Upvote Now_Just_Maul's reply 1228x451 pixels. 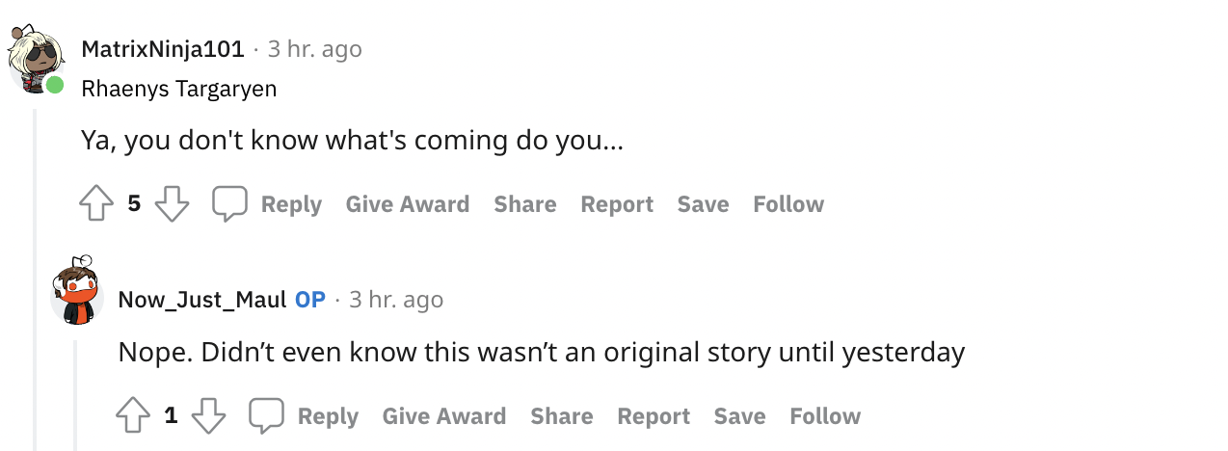point(133,416)
